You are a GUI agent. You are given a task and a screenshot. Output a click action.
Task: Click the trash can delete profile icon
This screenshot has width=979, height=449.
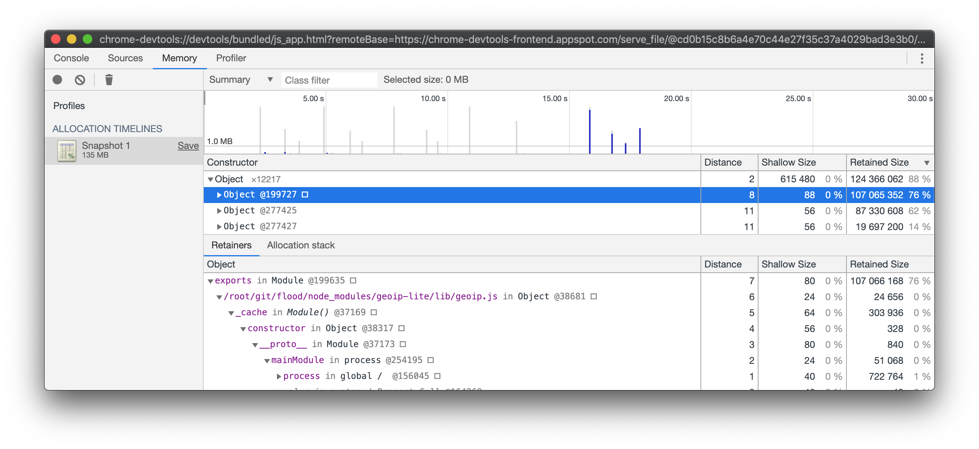(x=109, y=80)
